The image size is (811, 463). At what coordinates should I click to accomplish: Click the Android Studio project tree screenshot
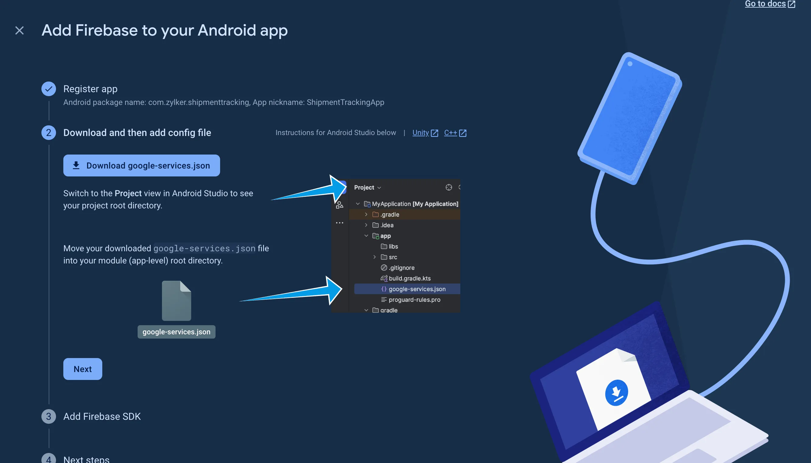coord(396,246)
